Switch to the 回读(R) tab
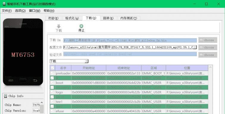 coord(108,18)
